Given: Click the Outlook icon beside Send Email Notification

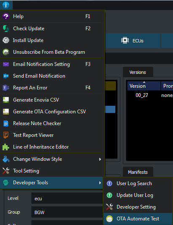Looking at the screenshot, I should tap(6, 76).
